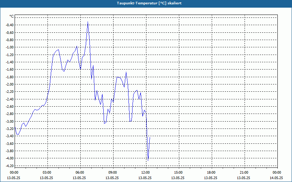292x182 pixels.
Task: Click the 15:00 time axis label
Action: [x=179, y=173]
